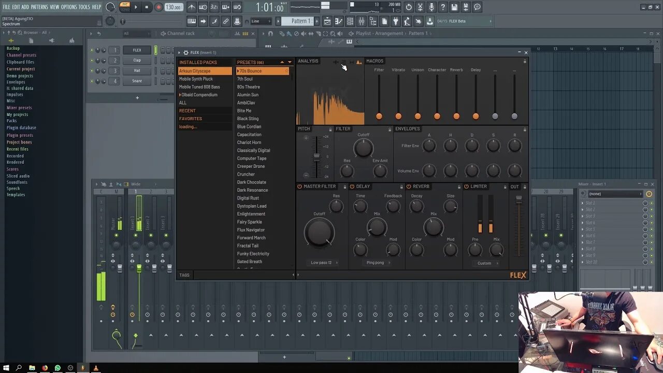Open the Ping pong delay mode dropdown

[378, 263]
